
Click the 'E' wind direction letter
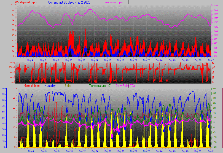coord(213,78)
